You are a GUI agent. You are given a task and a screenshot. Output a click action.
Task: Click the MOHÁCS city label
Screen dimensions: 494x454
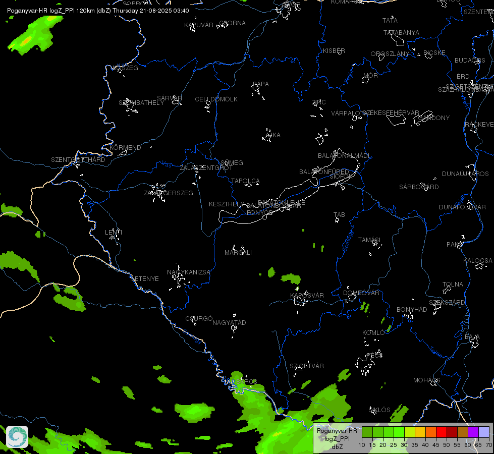coord(426,380)
